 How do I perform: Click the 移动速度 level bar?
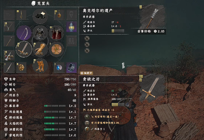[x=55, y=117]
